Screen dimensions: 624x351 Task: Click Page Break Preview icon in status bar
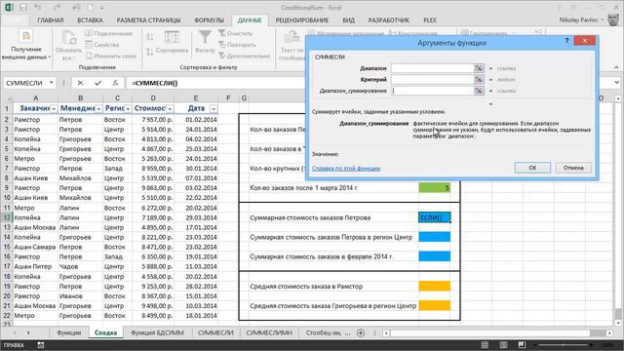tap(522, 344)
